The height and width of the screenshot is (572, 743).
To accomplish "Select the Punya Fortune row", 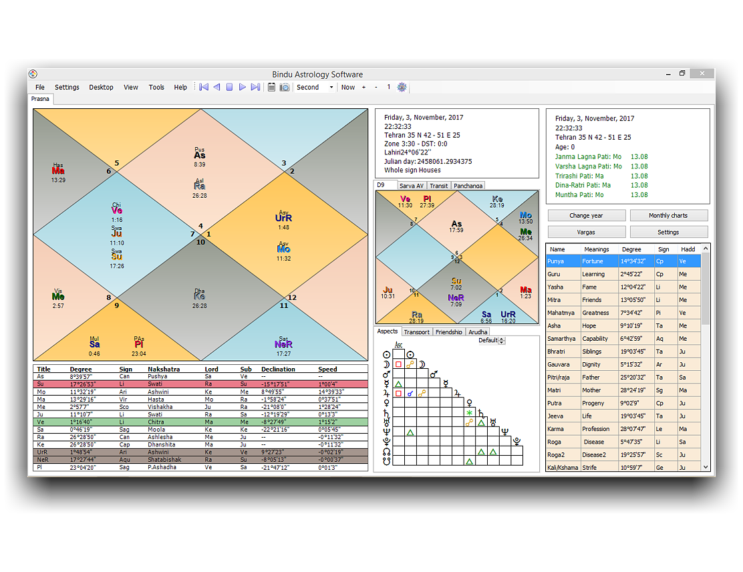I will pyautogui.click(x=623, y=261).
